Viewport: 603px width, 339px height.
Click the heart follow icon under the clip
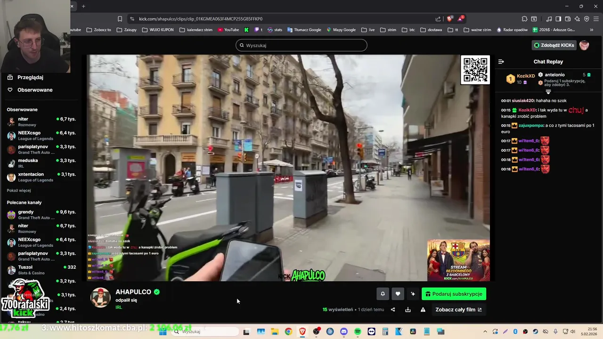click(398, 294)
